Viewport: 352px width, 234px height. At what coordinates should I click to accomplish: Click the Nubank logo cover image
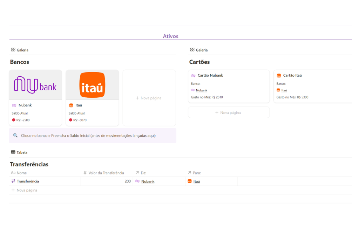click(35, 85)
